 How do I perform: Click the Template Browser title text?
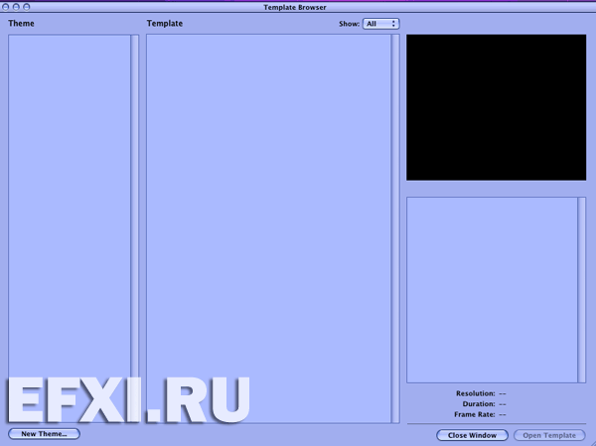pos(295,7)
